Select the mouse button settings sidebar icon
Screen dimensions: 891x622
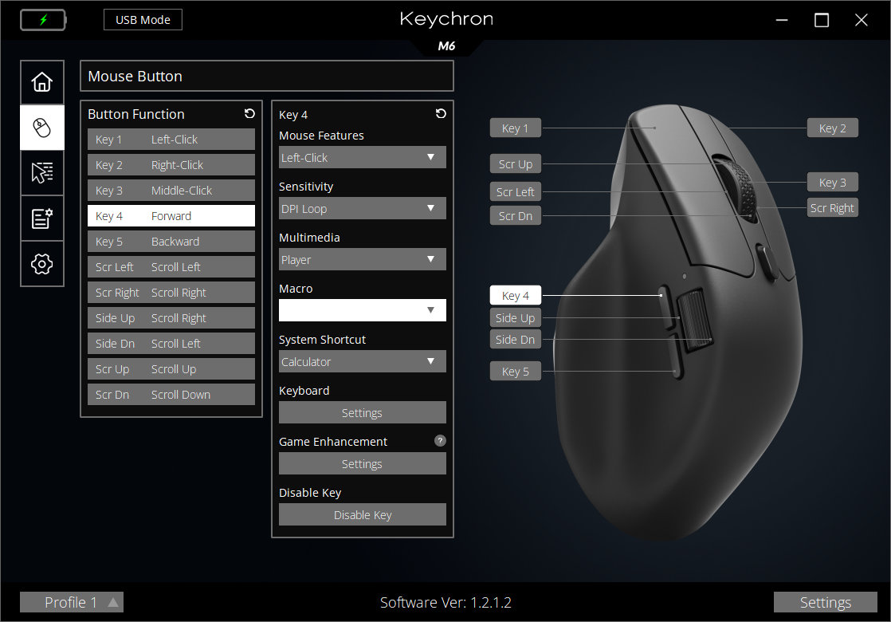[42, 128]
